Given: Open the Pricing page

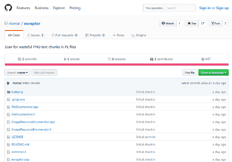Looking at the screenshot, I should coord(75,8).
